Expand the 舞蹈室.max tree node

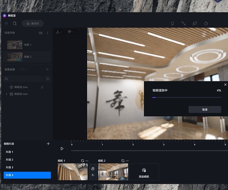coord(6,94)
